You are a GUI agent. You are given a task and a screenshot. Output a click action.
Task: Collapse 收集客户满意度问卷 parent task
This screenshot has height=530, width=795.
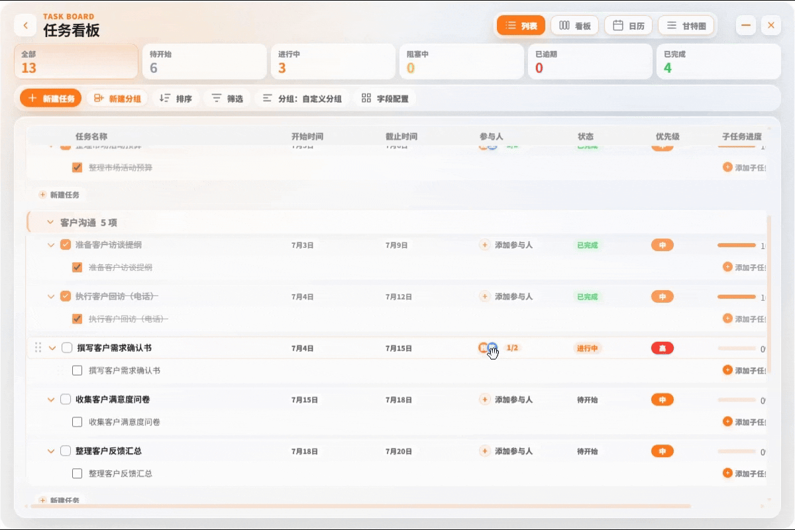tap(51, 399)
